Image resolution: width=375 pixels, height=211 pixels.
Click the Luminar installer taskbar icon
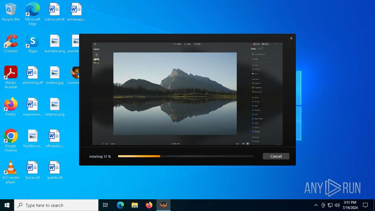pyautogui.click(x=163, y=205)
